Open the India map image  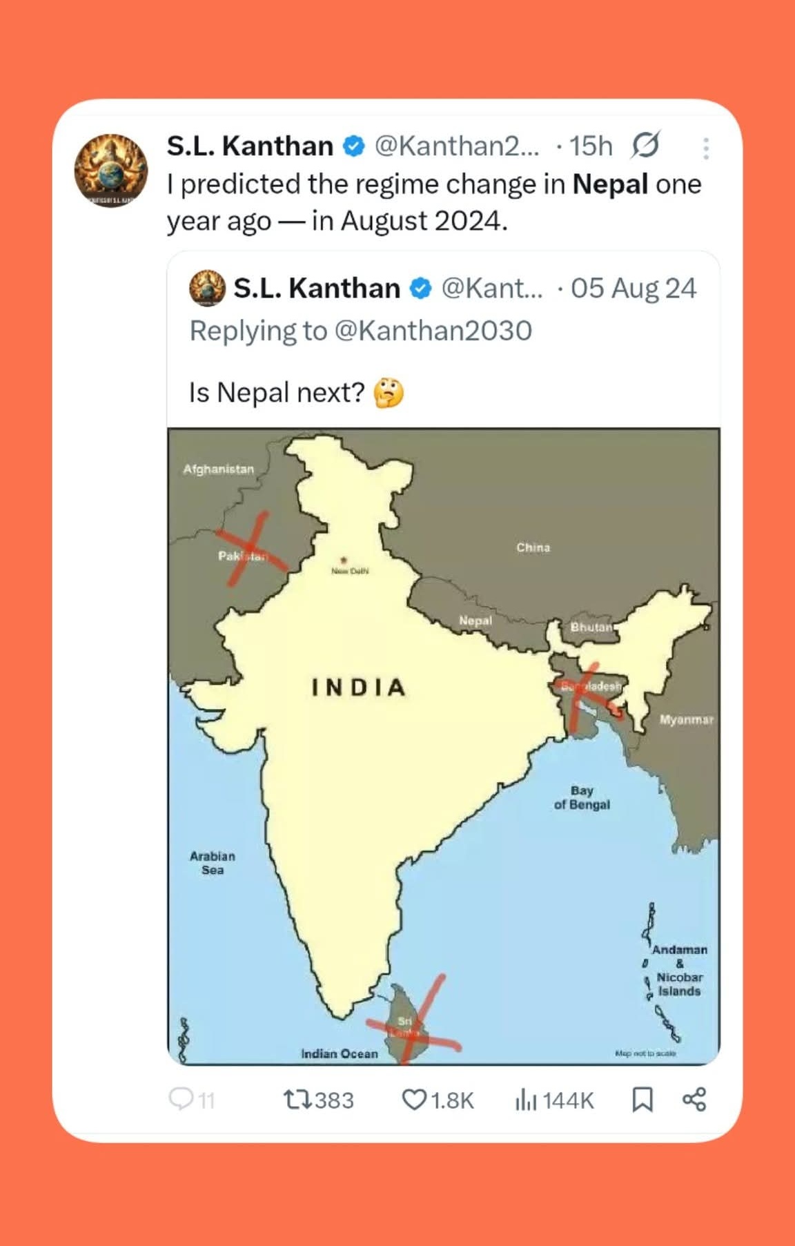(x=443, y=746)
